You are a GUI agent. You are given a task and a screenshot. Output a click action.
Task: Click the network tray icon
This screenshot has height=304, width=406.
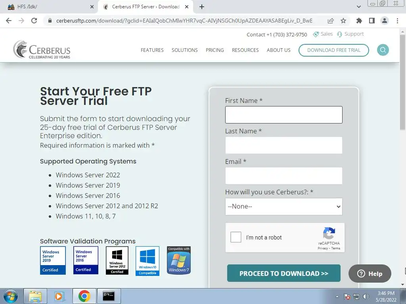tap(356, 296)
